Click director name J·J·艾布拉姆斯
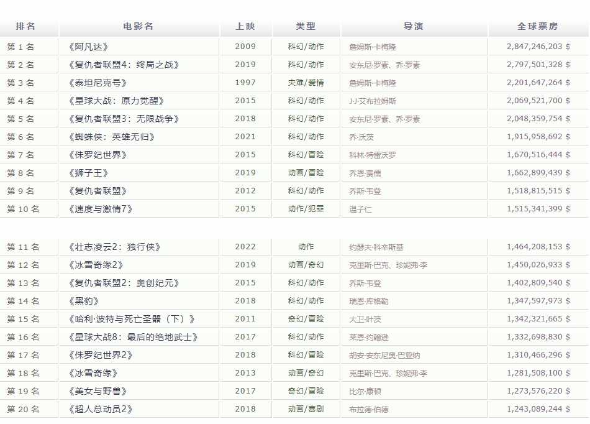This screenshot has width=590, height=424. [x=373, y=101]
